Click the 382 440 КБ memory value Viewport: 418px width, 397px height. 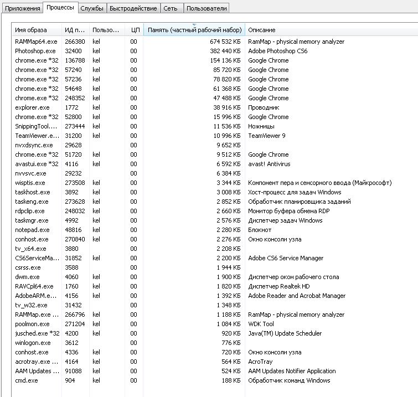point(225,51)
